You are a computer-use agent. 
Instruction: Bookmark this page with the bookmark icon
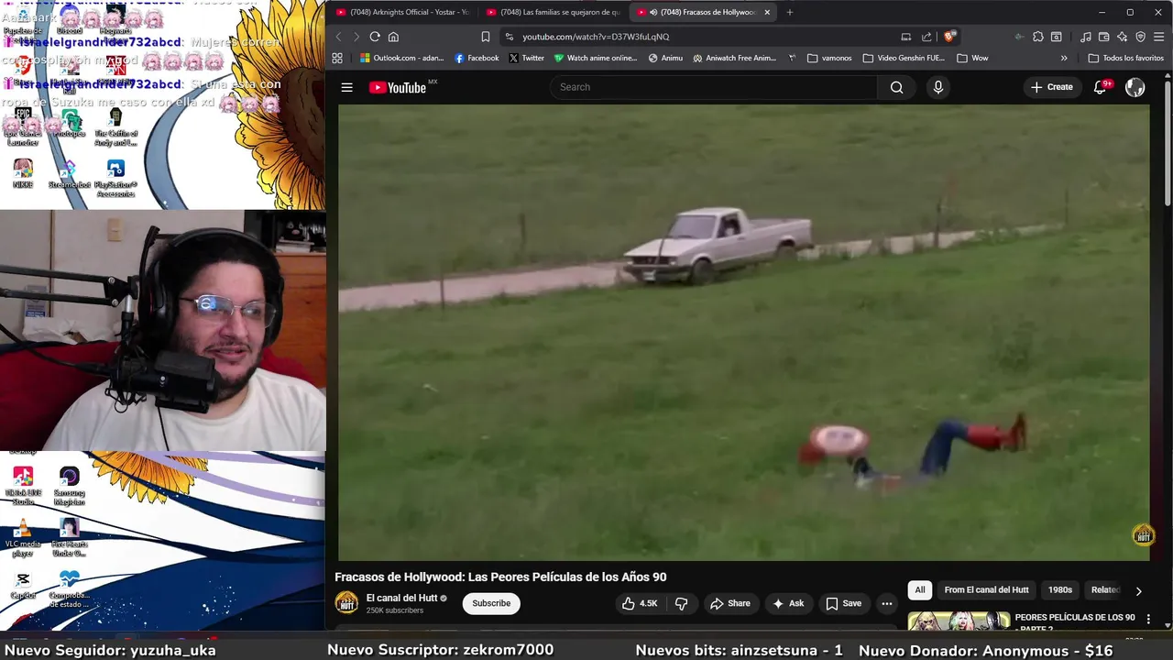tap(486, 37)
